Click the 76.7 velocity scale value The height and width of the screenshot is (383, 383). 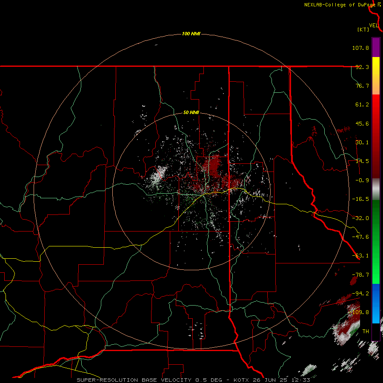pos(362,86)
